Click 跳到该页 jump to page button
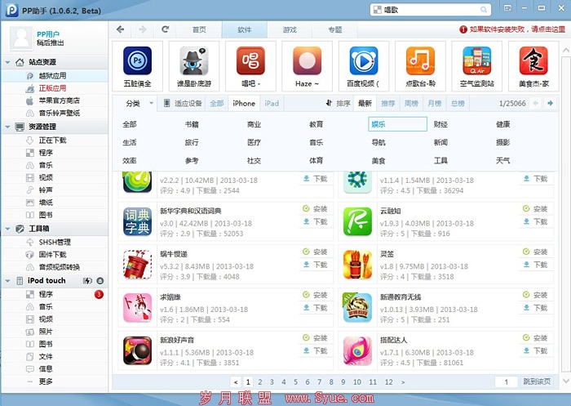 point(537,381)
